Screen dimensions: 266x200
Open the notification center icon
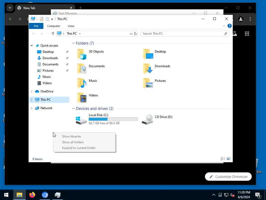258,195
